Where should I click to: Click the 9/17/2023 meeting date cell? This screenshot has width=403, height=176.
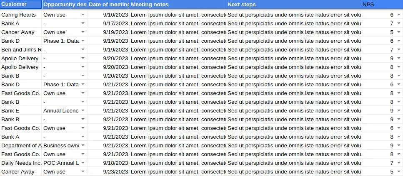point(108,23)
